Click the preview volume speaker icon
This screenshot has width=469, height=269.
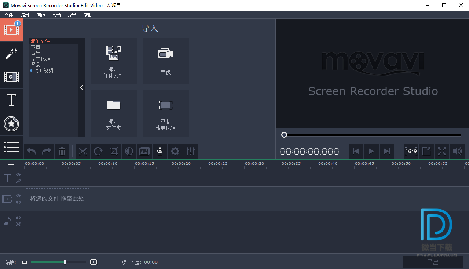click(x=457, y=151)
